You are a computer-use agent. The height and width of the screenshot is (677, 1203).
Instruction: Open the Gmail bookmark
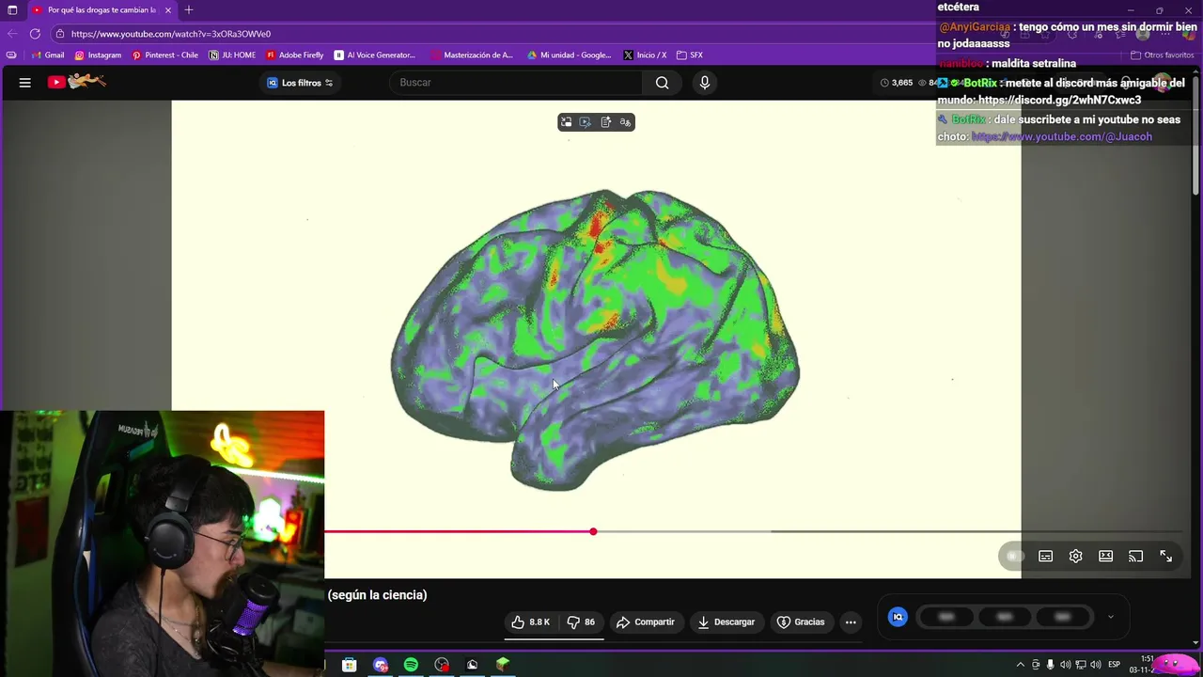(48, 55)
